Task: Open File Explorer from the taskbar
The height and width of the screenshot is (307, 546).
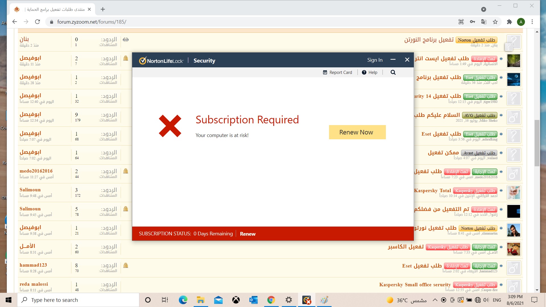Action: (x=200, y=300)
